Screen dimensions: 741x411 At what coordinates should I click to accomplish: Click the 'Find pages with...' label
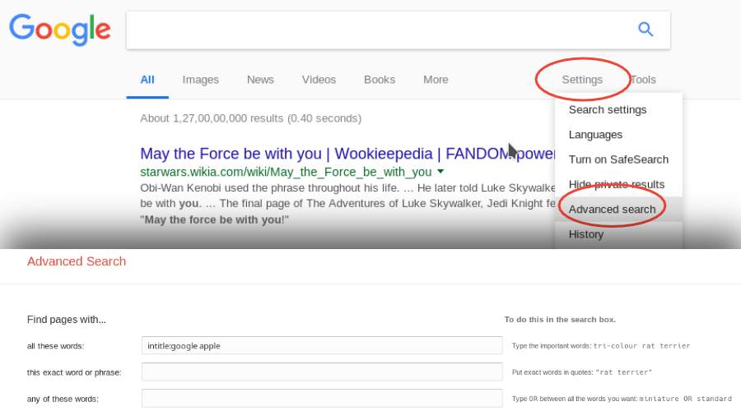coord(67,320)
